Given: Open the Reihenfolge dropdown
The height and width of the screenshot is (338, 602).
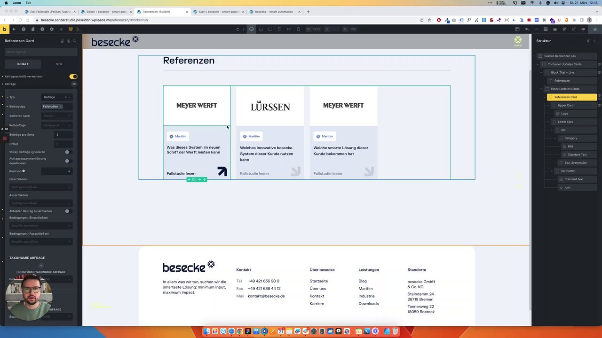Looking at the screenshot, I should click(x=57, y=125).
